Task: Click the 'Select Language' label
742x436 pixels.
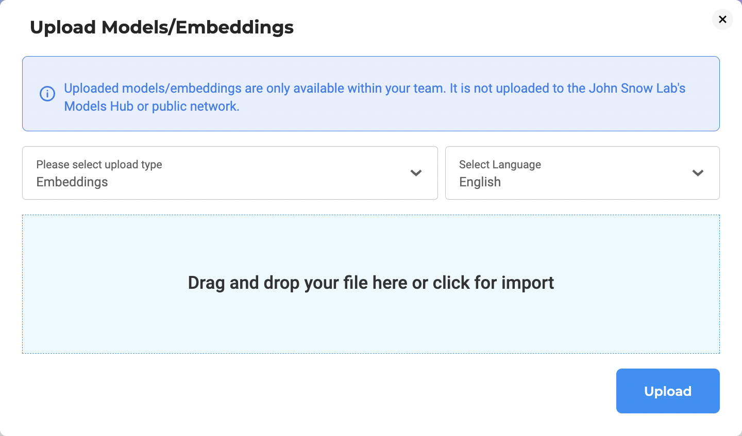Action: [x=500, y=165]
